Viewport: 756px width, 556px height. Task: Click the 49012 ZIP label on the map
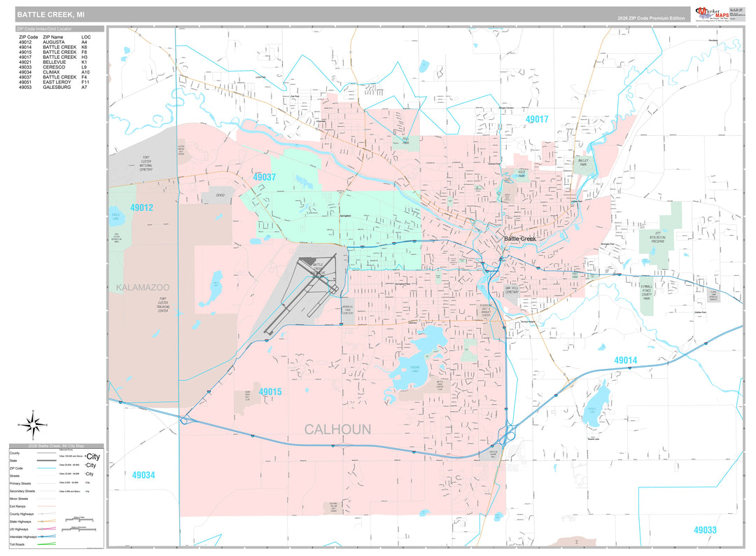[x=141, y=207]
